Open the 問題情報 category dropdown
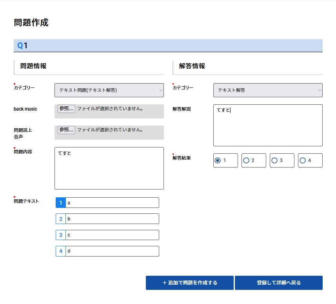The height and width of the screenshot is (304, 336). (x=109, y=90)
